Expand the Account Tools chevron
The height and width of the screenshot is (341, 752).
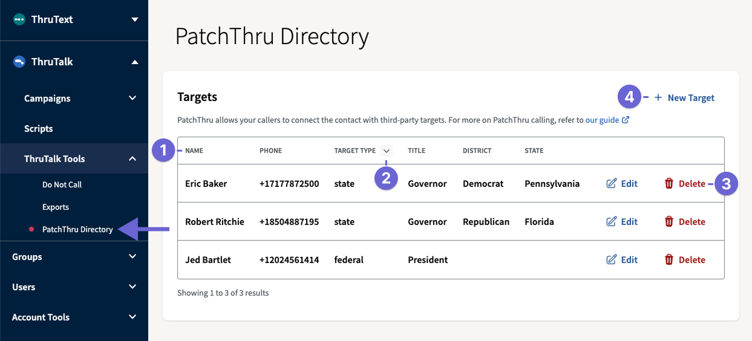tap(132, 317)
